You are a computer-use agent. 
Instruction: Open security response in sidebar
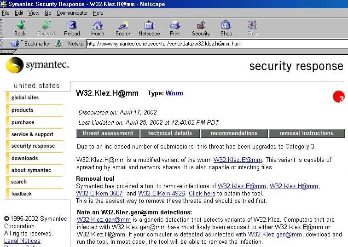[x=33, y=146]
